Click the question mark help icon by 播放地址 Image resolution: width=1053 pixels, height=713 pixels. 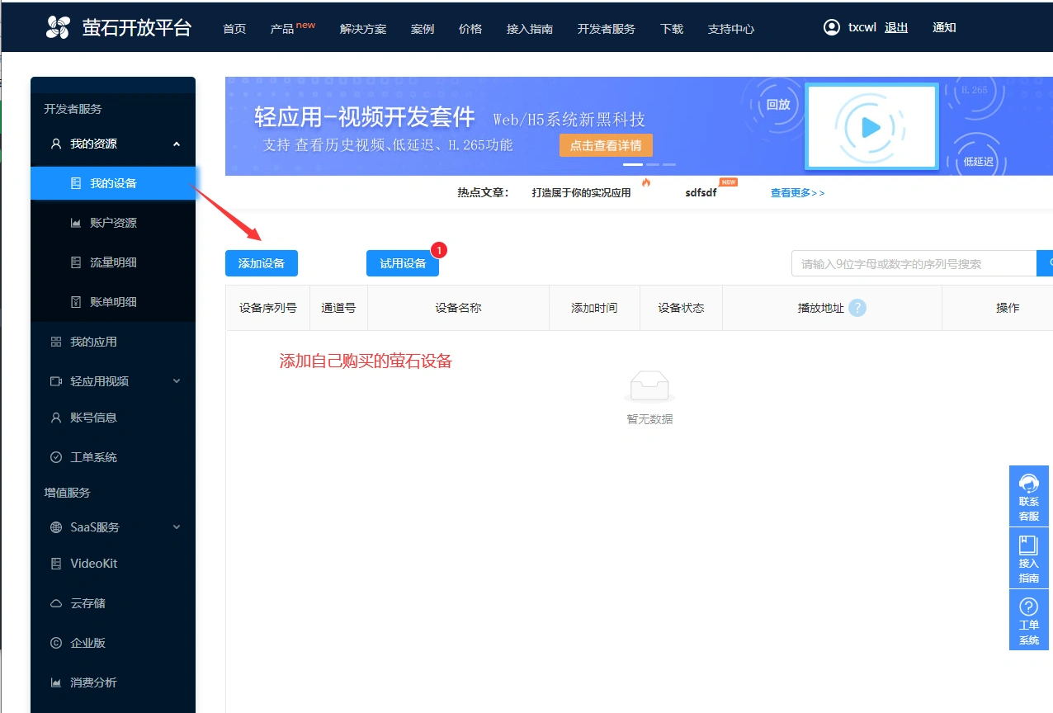click(857, 308)
